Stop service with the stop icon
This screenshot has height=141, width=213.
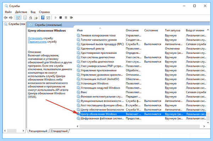[61, 17]
